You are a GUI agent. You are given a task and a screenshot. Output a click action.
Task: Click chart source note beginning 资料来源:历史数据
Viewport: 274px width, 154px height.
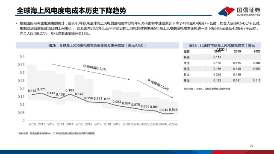[x=56, y=134]
